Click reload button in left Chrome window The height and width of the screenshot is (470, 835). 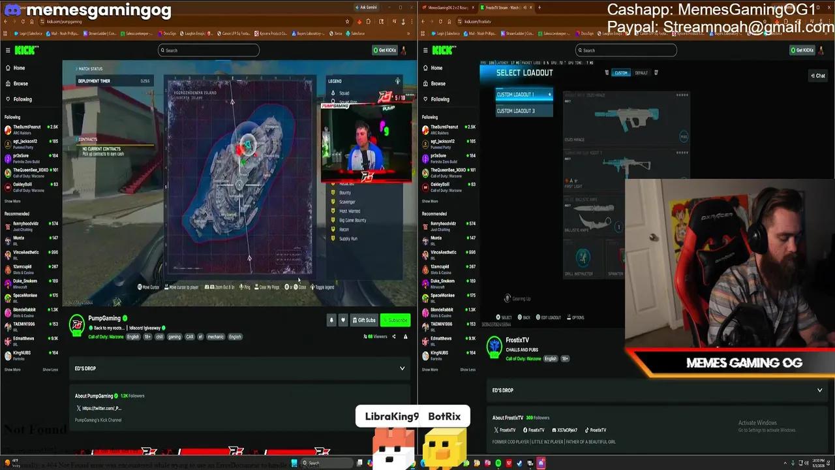click(x=23, y=21)
